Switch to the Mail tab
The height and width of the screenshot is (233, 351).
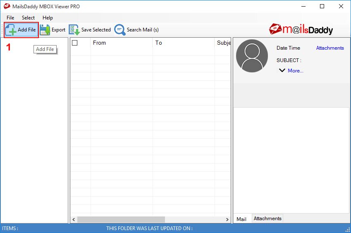click(241, 219)
